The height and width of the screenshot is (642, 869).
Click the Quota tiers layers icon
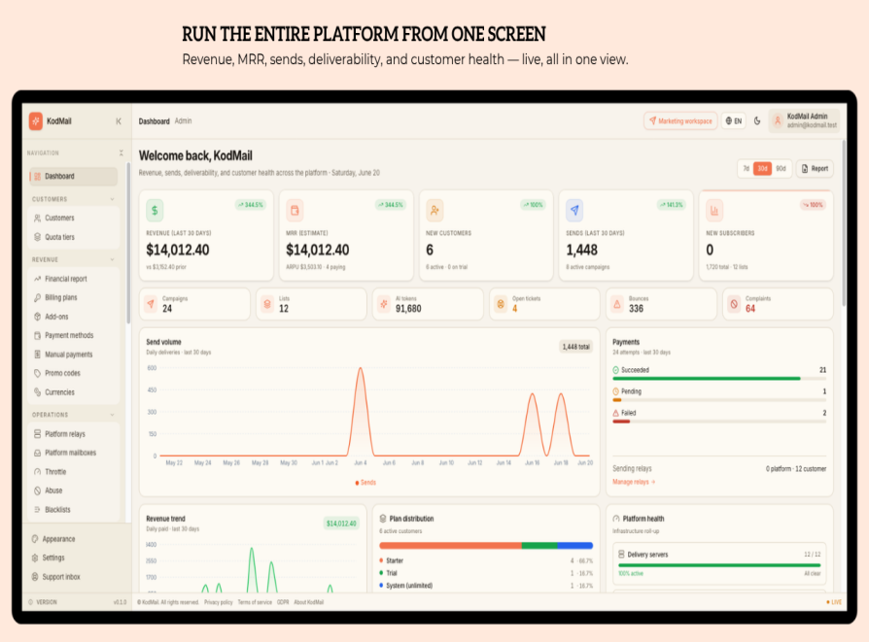click(x=37, y=237)
